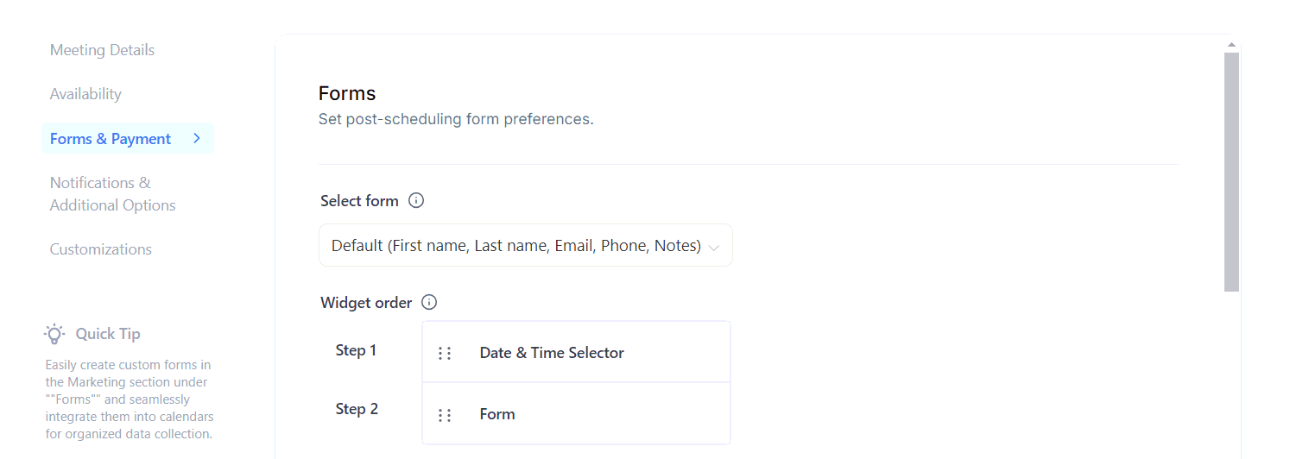Select the Form widget row
Image resolution: width=1309 pixels, height=459 pixels.
point(576,414)
